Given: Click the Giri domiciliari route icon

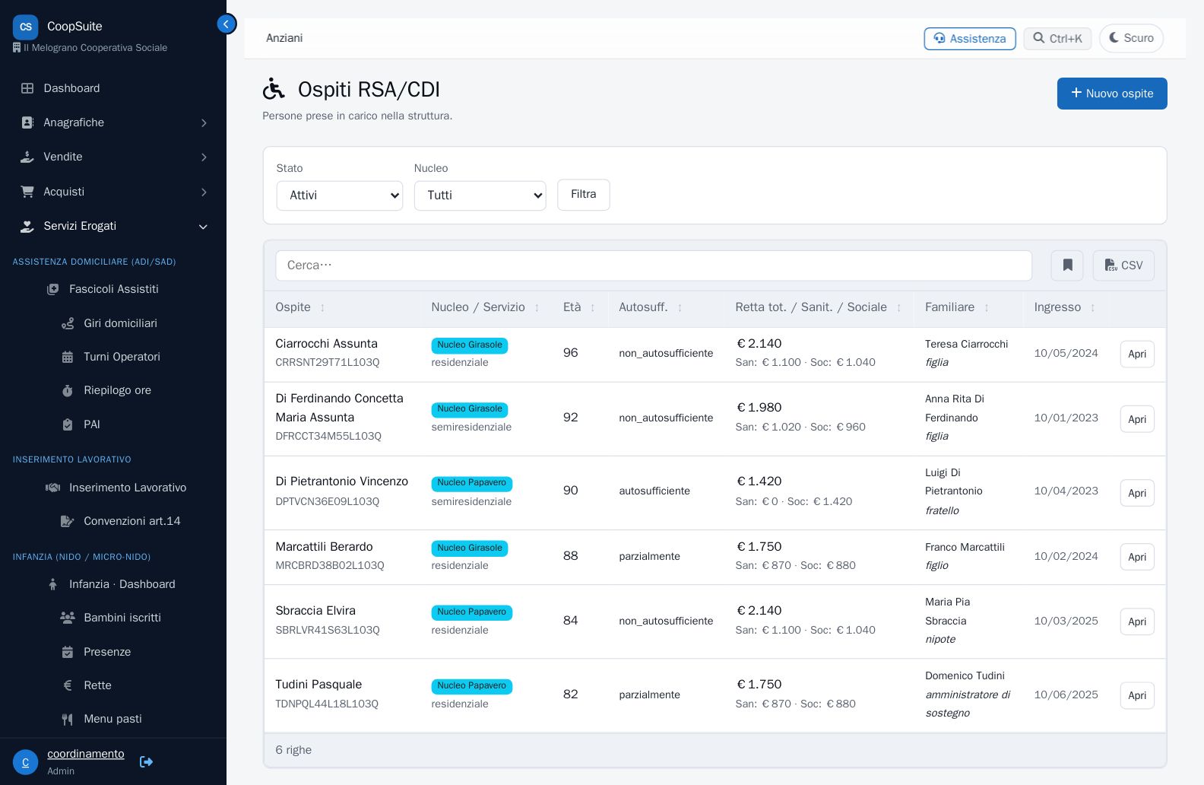Looking at the screenshot, I should coord(68,323).
